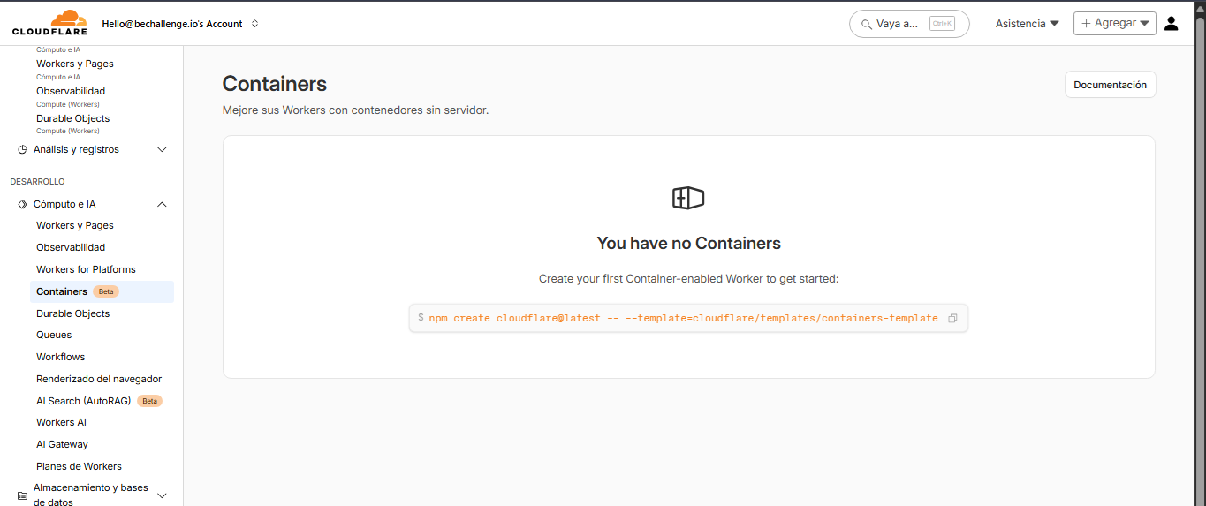Viewport: 1206px width, 506px height.
Task: Open the user profile icon
Action: coord(1171,24)
